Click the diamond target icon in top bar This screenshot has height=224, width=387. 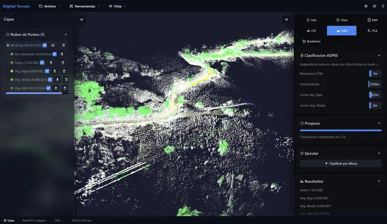click(366, 6)
